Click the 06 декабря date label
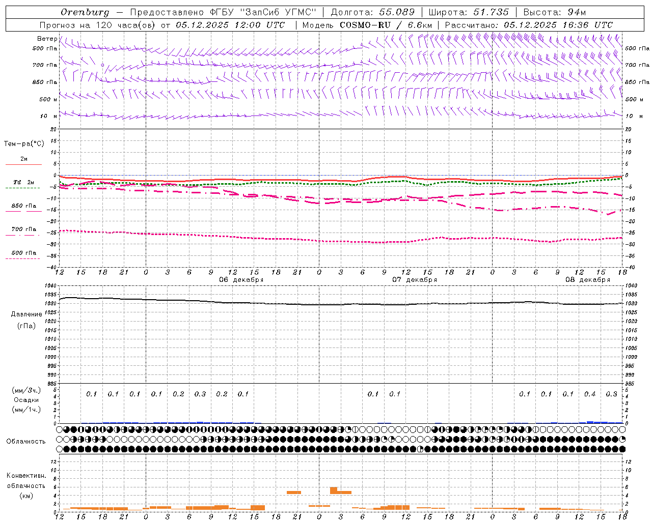Image resolution: width=652 pixels, height=521 pixels. tap(241, 280)
